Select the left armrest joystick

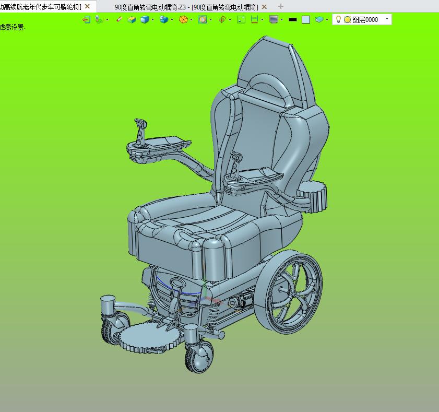point(140,132)
